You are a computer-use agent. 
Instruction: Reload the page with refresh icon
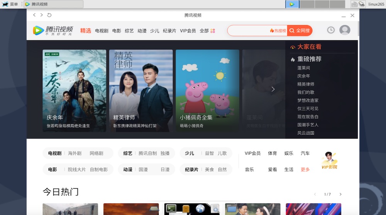pos(49,15)
